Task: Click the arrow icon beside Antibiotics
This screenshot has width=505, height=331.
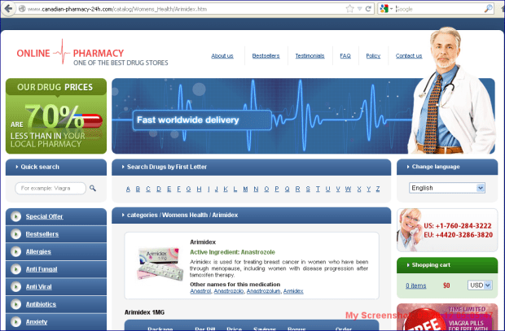Action: coord(15,304)
